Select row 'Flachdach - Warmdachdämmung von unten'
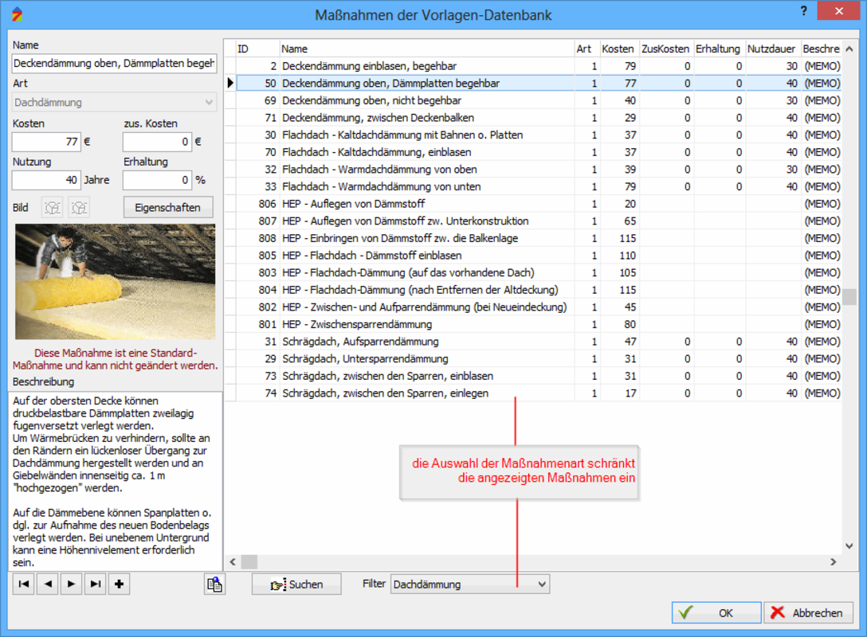The height and width of the screenshot is (637, 867). click(539, 187)
